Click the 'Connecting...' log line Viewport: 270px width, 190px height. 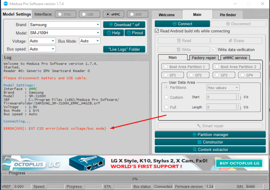(x=17, y=121)
